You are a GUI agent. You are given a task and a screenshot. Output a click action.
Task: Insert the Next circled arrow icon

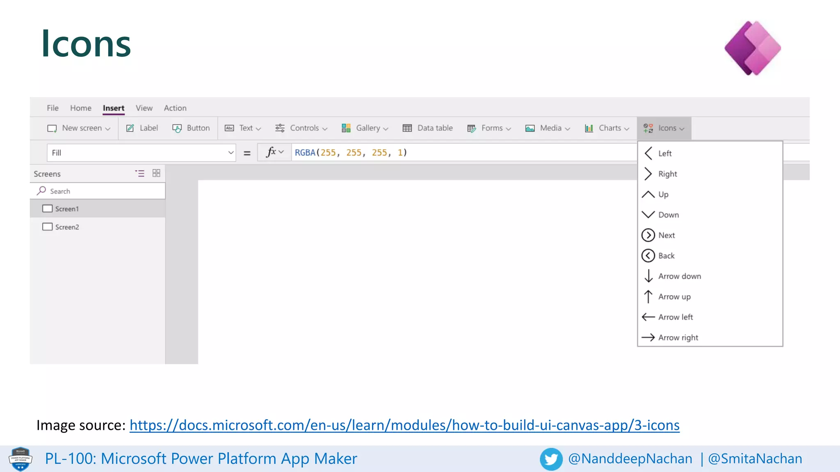648,235
